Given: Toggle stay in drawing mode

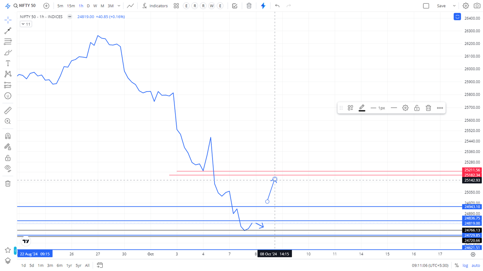Looking at the screenshot, I should [x=8, y=147].
